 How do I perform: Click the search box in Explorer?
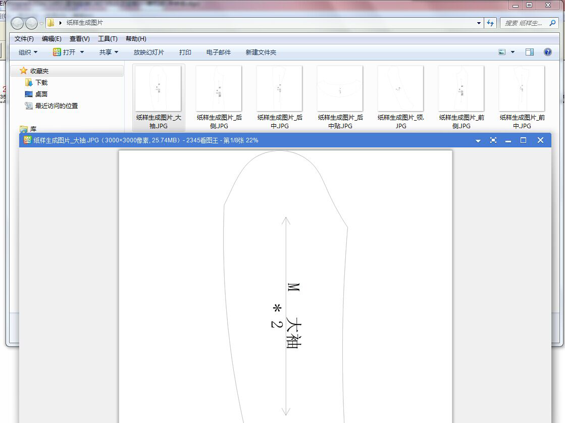(528, 23)
